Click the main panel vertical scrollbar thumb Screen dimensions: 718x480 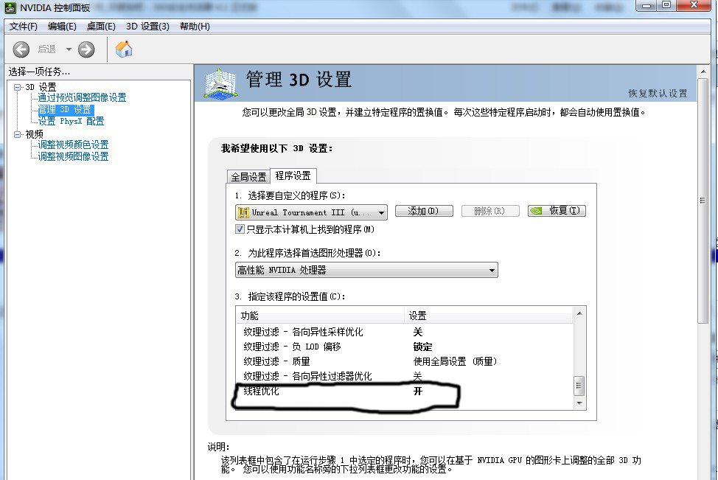(703, 201)
